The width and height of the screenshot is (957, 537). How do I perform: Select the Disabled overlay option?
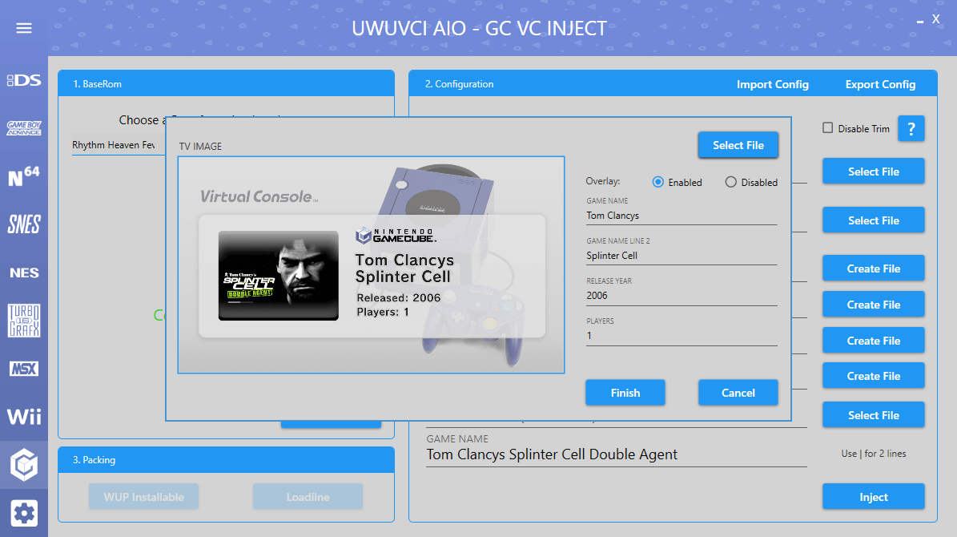730,182
